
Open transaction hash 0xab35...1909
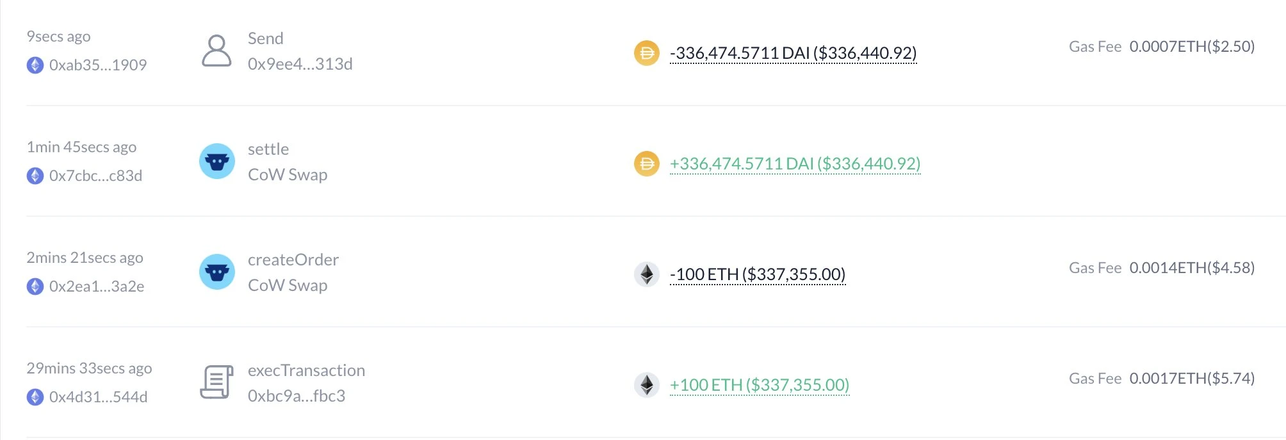tap(98, 65)
